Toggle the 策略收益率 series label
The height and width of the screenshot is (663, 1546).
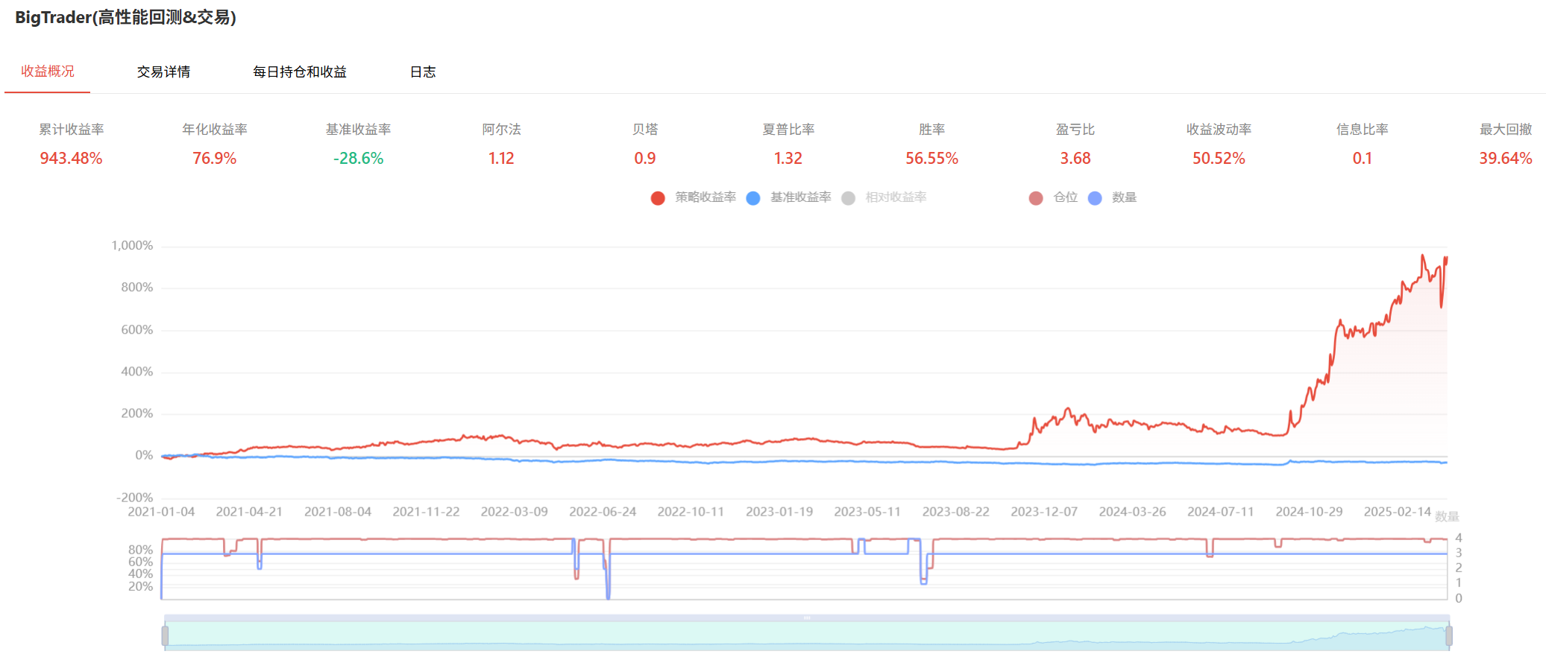click(706, 197)
